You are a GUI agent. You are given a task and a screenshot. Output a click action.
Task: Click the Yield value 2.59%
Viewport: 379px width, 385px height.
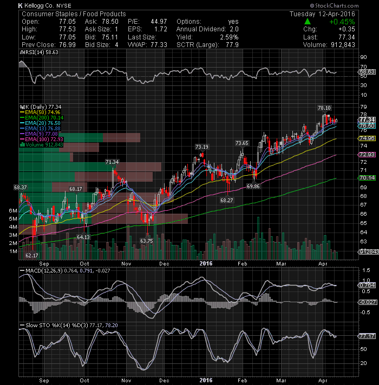229,37
